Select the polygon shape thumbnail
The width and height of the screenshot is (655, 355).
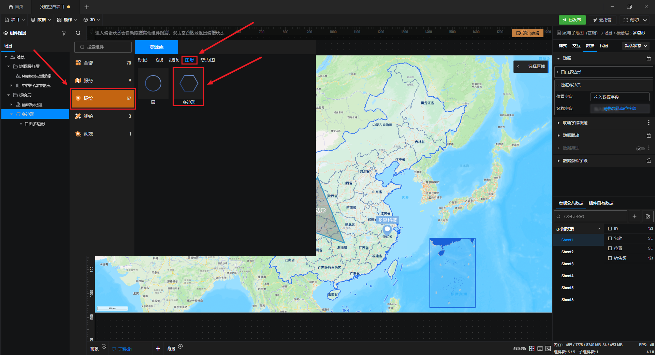tap(189, 84)
